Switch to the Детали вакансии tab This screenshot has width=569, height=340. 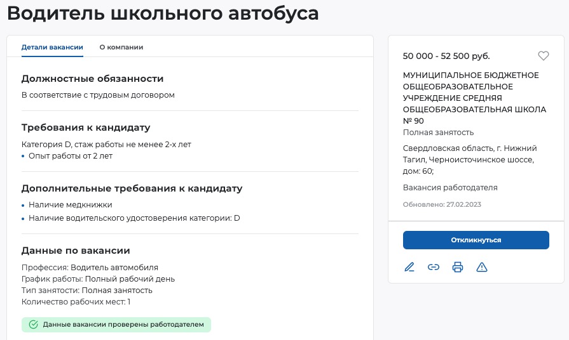(x=52, y=47)
